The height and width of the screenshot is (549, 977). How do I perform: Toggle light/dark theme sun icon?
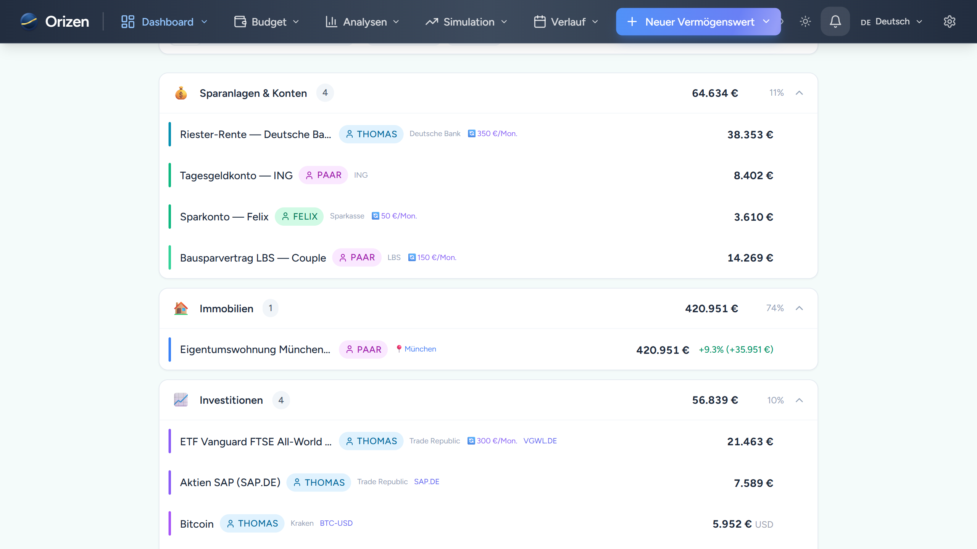805,21
